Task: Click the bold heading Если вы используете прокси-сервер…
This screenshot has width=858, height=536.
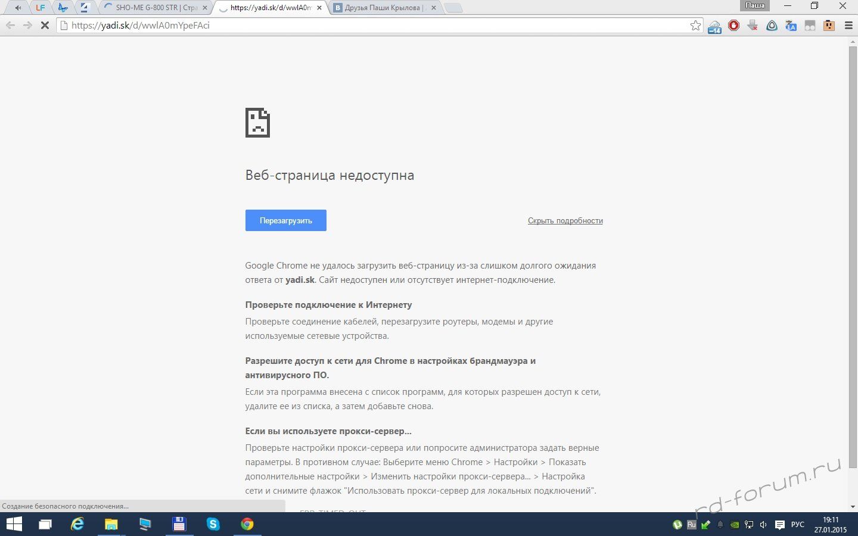Action: [x=328, y=431]
